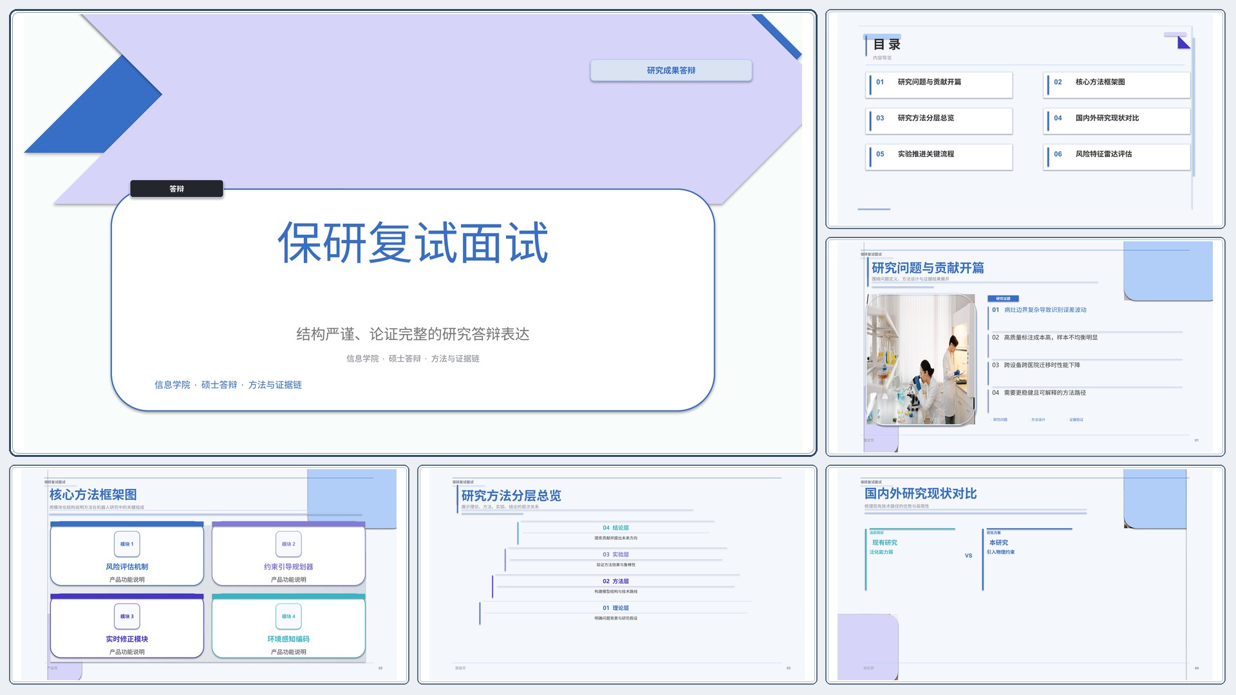Click the laboratory photo on research slide
1236x695 pixels.
click(x=921, y=359)
